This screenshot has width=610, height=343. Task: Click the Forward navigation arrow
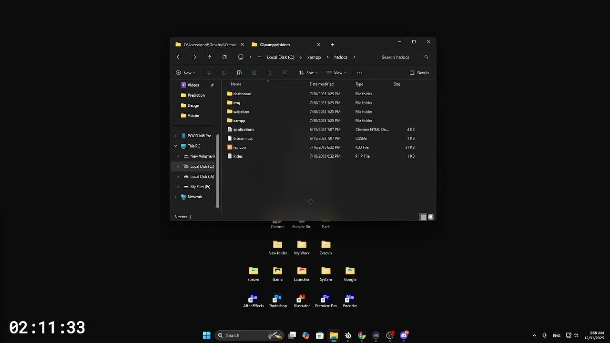click(194, 57)
